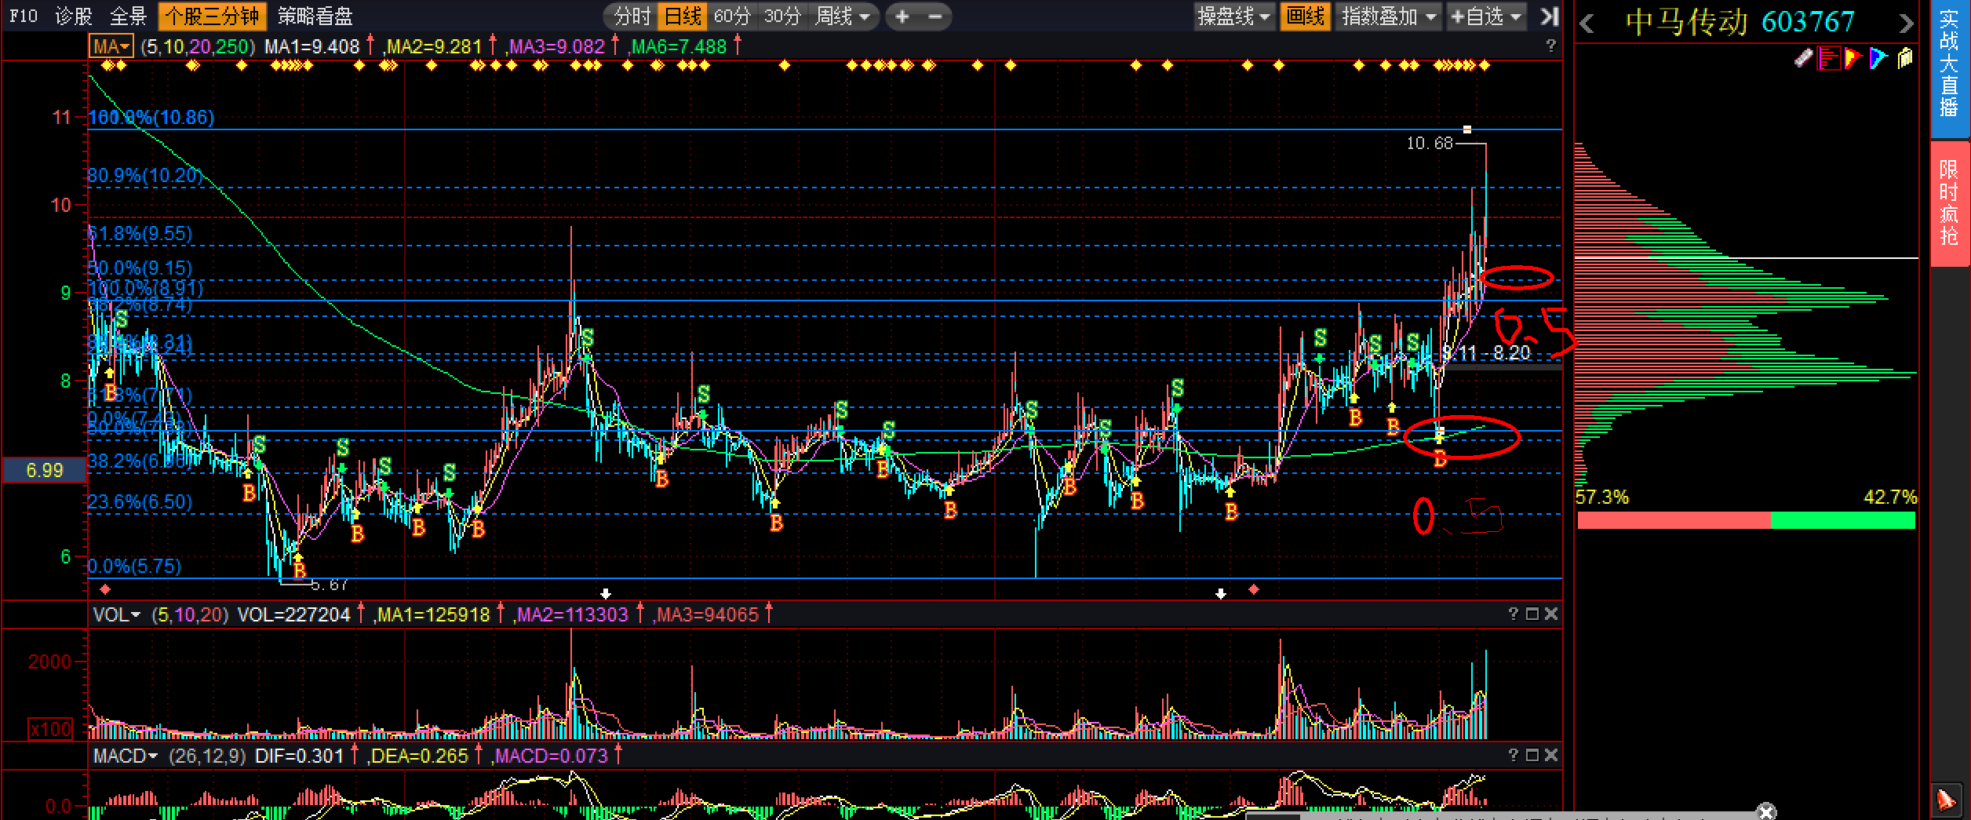Click the 0.0%(5.75) retracement label
Screen dimensions: 1971x820
(x=134, y=566)
